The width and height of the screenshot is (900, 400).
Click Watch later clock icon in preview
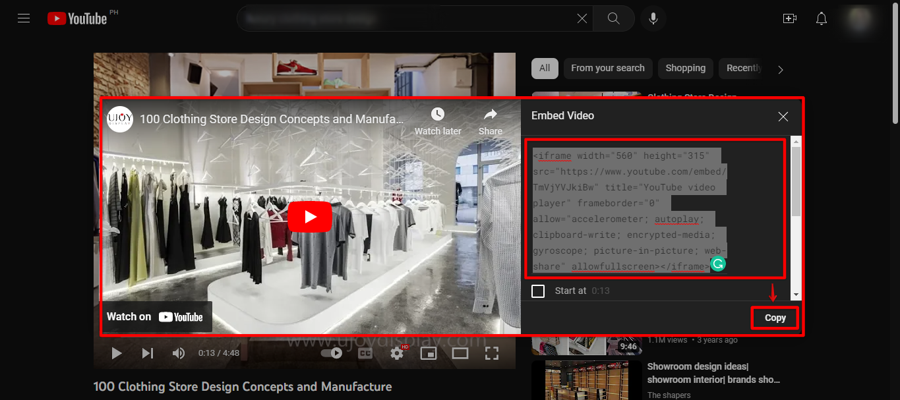point(438,115)
